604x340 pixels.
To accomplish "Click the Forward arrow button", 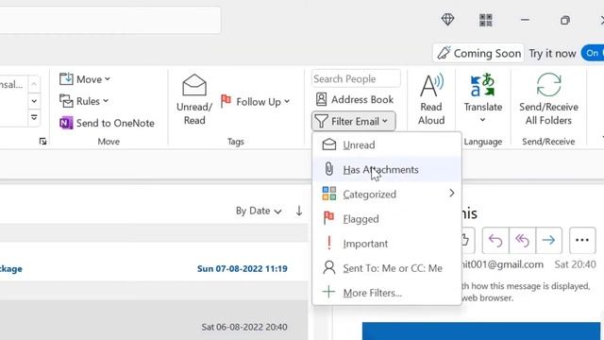I will [x=548, y=241].
